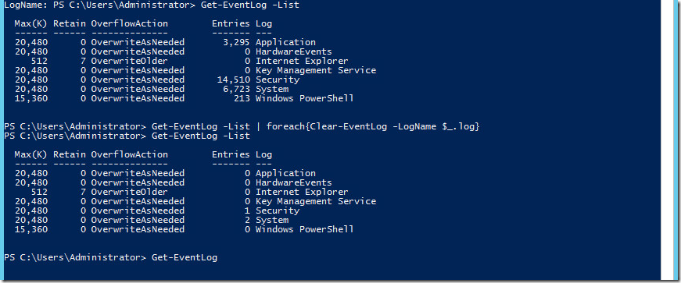Click the System log with 6,723 entries
The height and width of the screenshot is (283, 681).
tap(272, 90)
